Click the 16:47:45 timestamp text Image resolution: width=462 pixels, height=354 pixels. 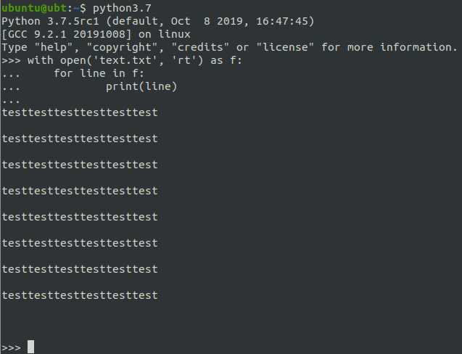click(x=281, y=21)
